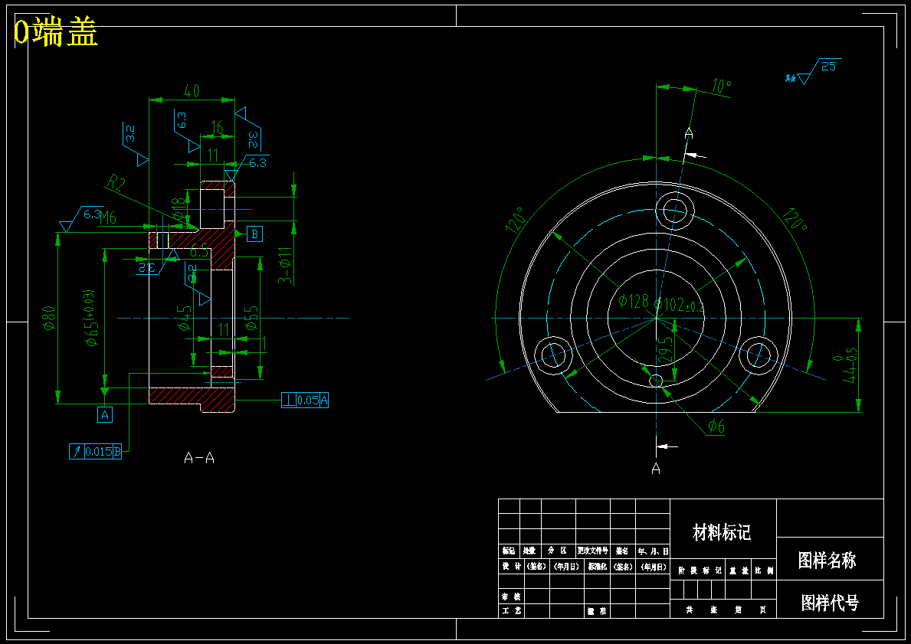
Task: Select the 批准 cell
Action: [x=598, y=611]
